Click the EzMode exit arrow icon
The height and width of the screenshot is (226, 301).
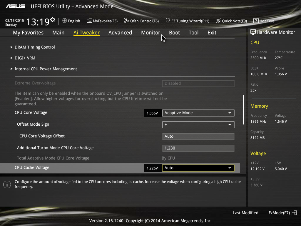294,213
